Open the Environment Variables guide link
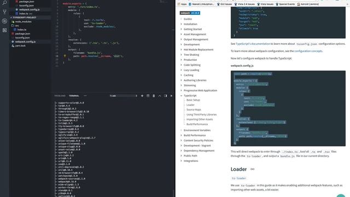 tap(197, 130)
